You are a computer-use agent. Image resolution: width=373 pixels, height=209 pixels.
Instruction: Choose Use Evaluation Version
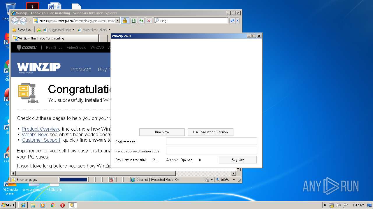[210, 132]
